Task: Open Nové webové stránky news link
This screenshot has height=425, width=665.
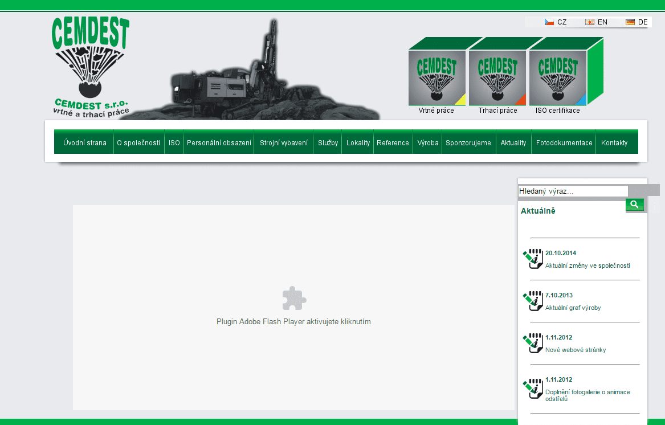Action: pos(576,350)
